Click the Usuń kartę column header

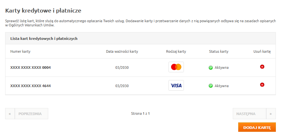[262, 51]
